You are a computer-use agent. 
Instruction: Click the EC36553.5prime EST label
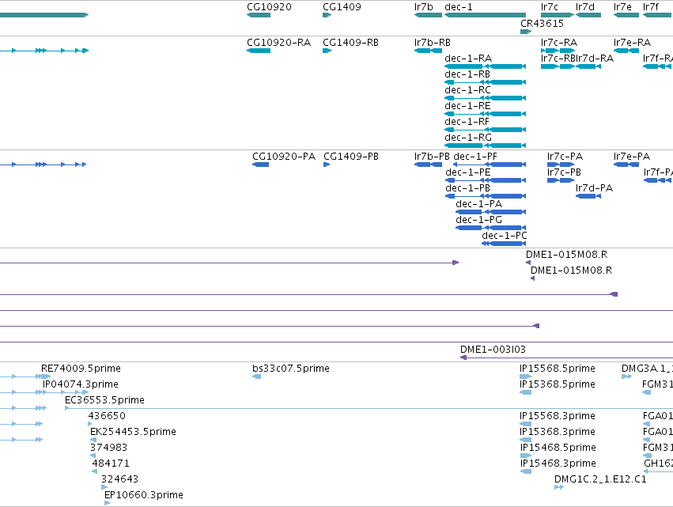click(x=104, y=400)
